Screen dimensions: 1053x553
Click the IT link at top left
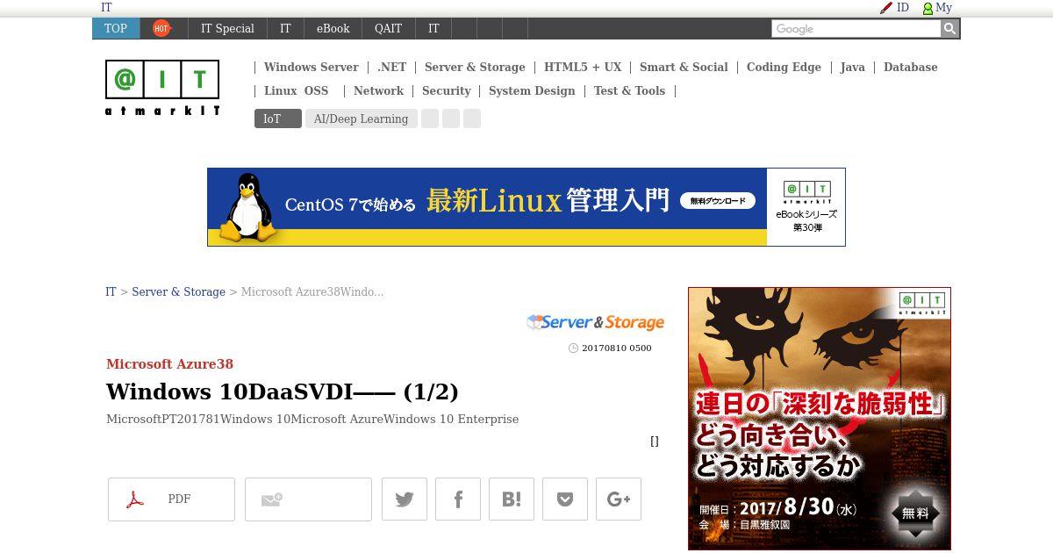[x=106, y=8]
